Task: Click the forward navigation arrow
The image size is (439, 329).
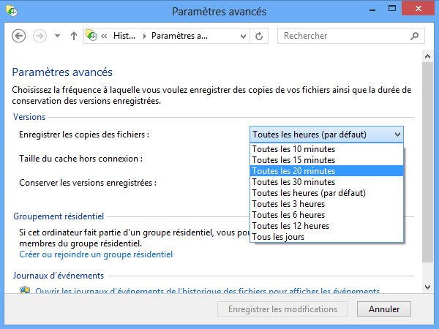Action: [x=40, y=36]
